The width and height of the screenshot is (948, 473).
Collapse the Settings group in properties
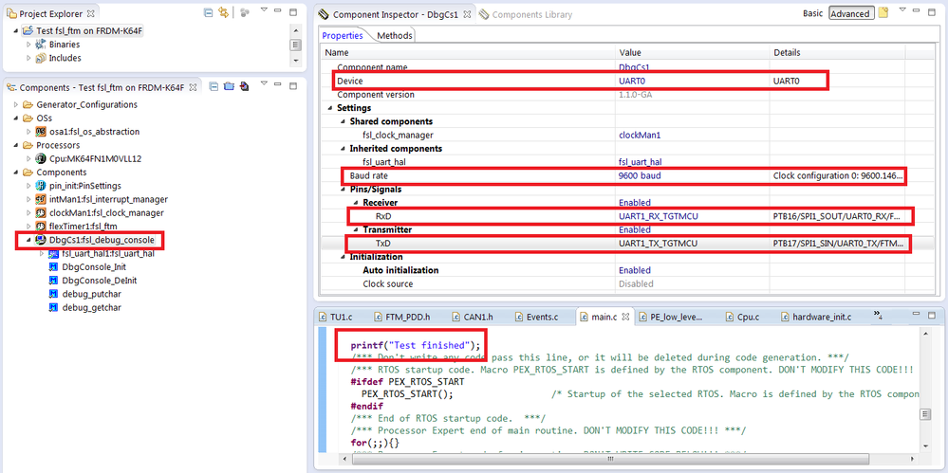point(329,108)
